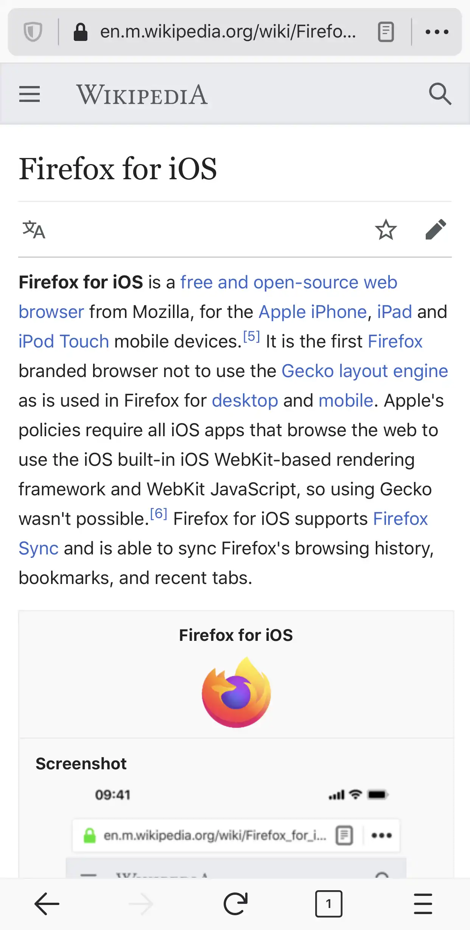The width and height of the screenshot is (470, 930).
Task: Open the page actions three-dot menu
Action: 437,32
